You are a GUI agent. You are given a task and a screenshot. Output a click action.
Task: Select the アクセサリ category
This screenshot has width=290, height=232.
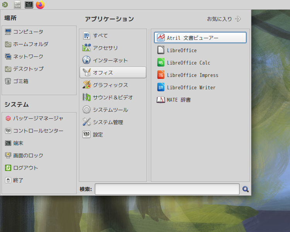tap(113, 48)
